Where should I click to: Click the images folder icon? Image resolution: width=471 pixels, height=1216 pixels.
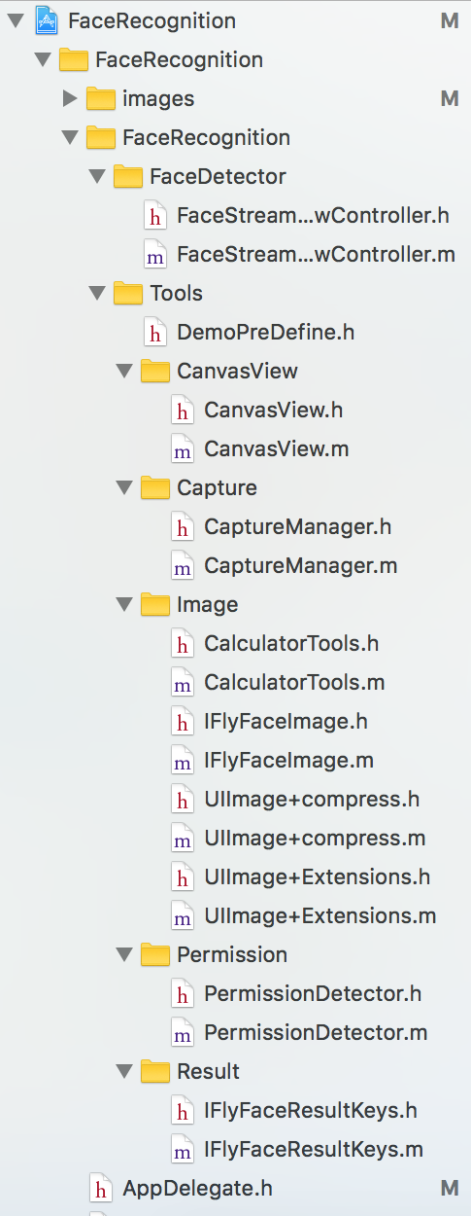coord(101,98)
